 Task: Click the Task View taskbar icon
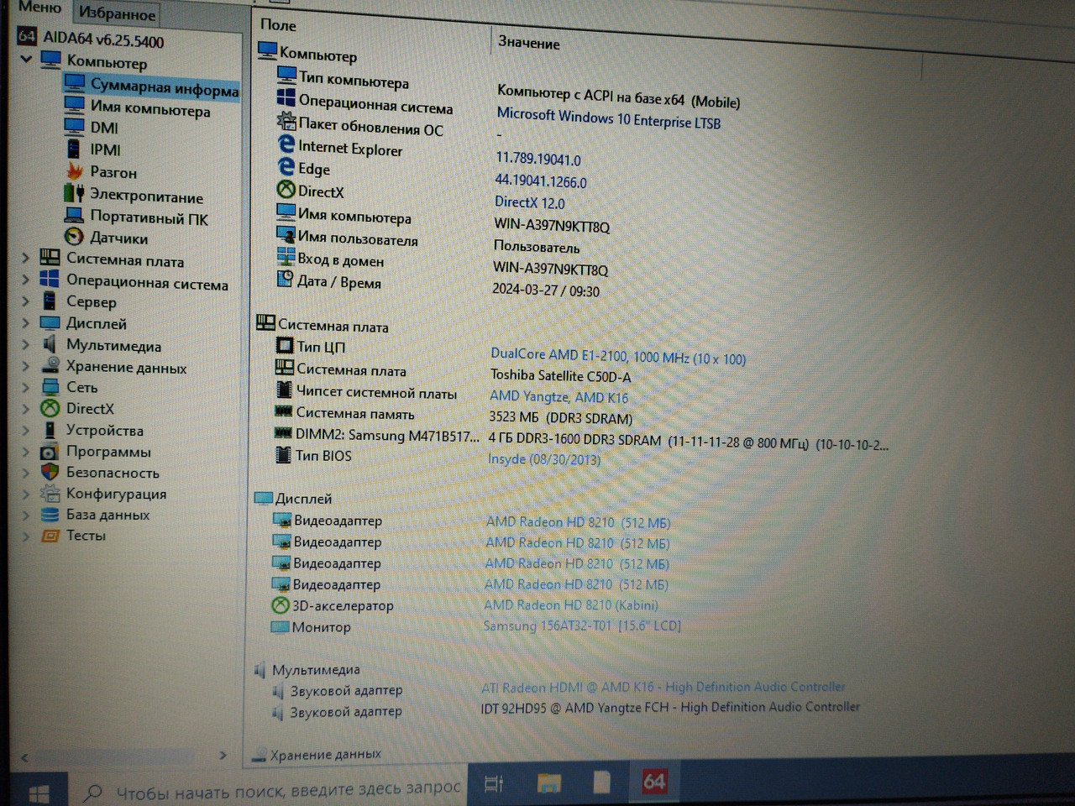[x=494, y=783]
